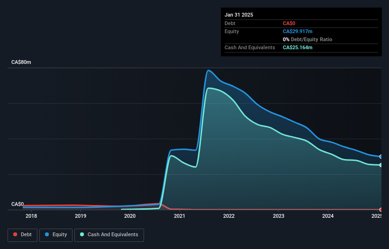This screenshot has height=249, width=389.
Task: Toggle the Debt series legend button
Action: (x=23, y=235)
